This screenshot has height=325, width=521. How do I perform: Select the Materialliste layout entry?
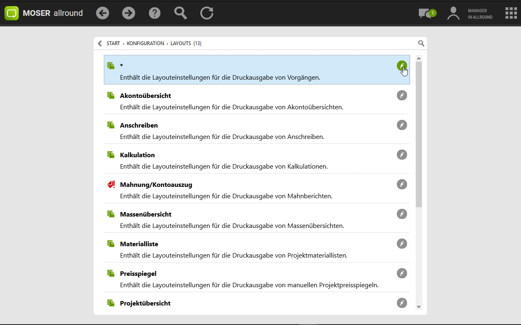(139, 244)
